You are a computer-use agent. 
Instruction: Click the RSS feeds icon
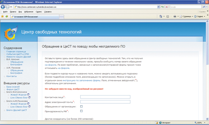click(x=168, y=17)
